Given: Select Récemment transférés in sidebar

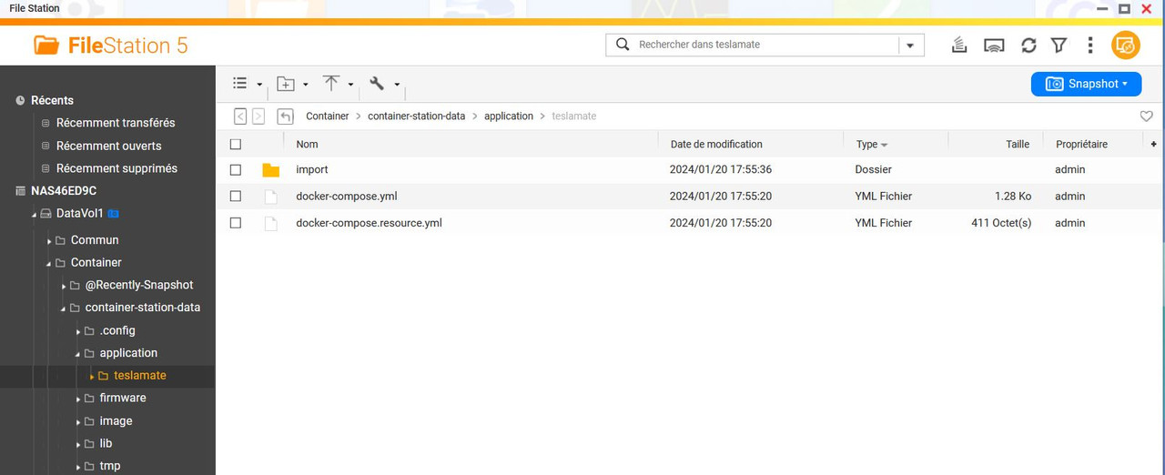Looking at the screenshot, I should 116,123.
